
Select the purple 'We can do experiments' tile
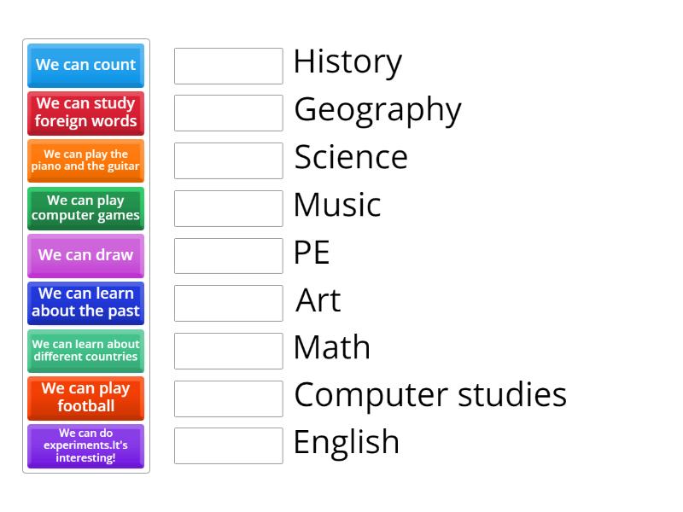click(x=85, y=445)
